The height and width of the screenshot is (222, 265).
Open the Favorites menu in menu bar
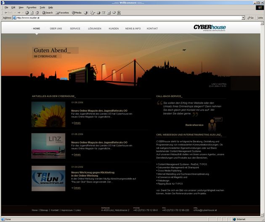(x=32, y=8)
